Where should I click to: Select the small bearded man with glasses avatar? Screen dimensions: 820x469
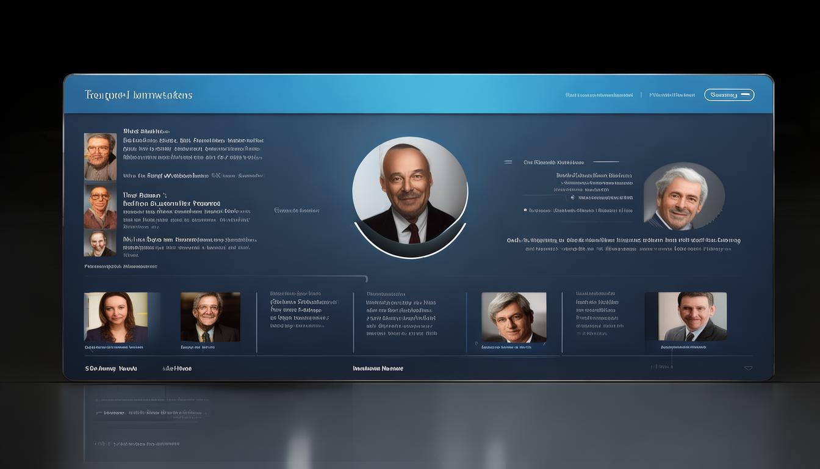(x=100, y=156)
